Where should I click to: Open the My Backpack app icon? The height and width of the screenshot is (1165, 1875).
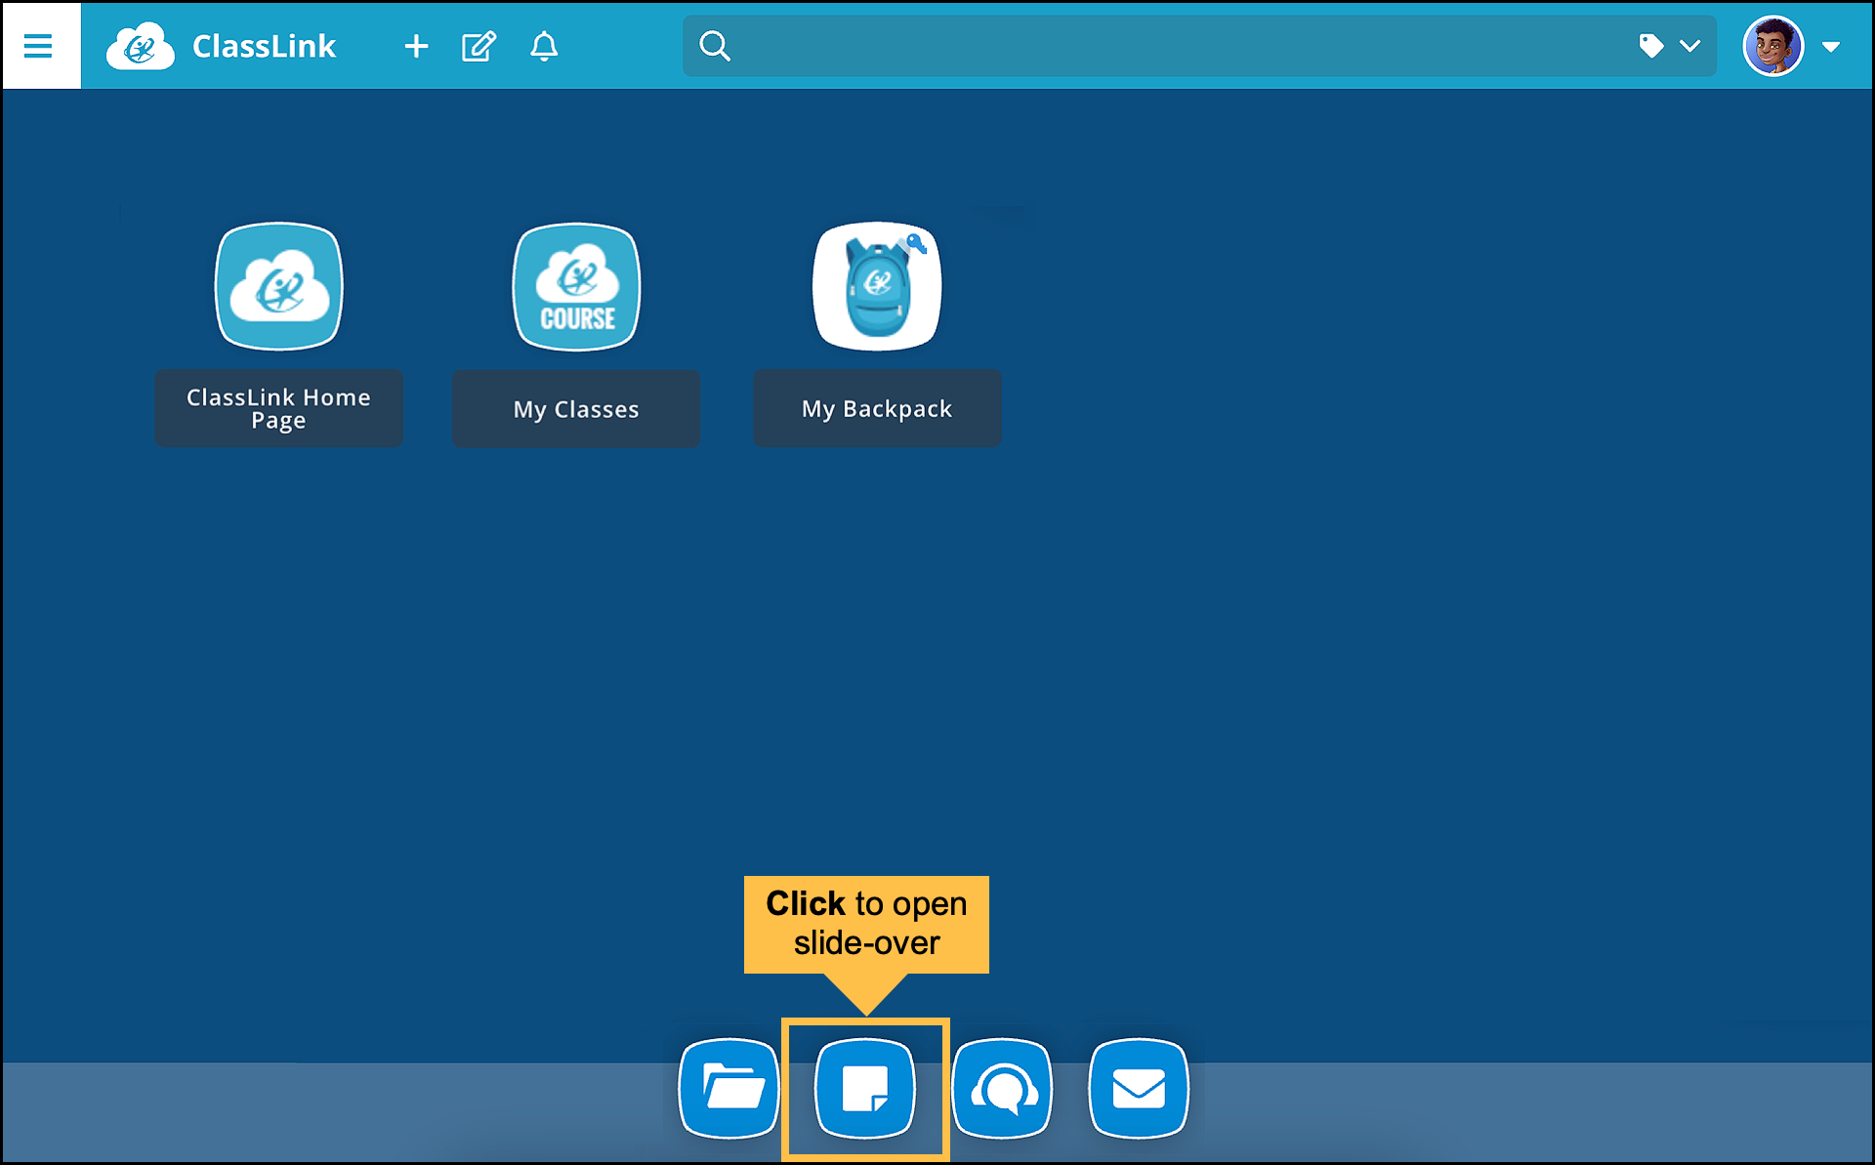pos(877,286)
